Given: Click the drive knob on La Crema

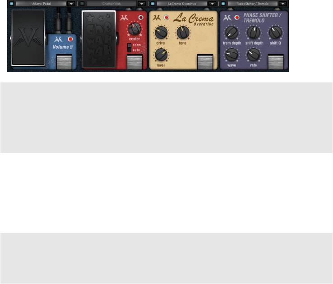Looking at the screenshot, I should point(161,32).
